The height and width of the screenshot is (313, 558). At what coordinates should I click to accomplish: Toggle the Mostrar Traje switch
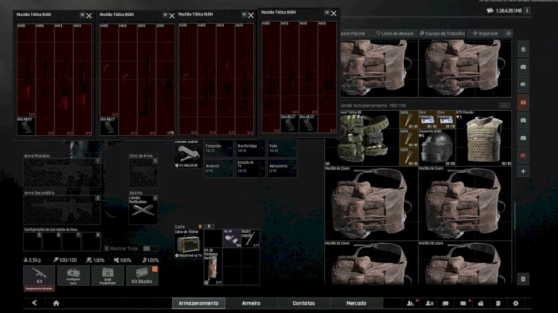click(x=150, y=247)
